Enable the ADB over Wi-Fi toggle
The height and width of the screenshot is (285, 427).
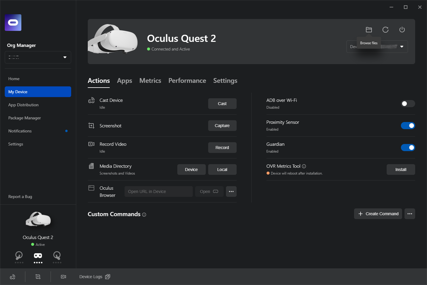[x=408, y=104]
